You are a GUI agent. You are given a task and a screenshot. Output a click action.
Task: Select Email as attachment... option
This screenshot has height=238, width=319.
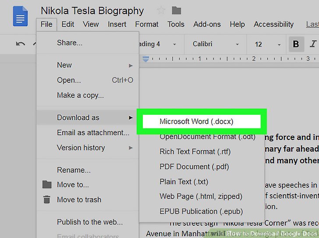tap(88, 133)
